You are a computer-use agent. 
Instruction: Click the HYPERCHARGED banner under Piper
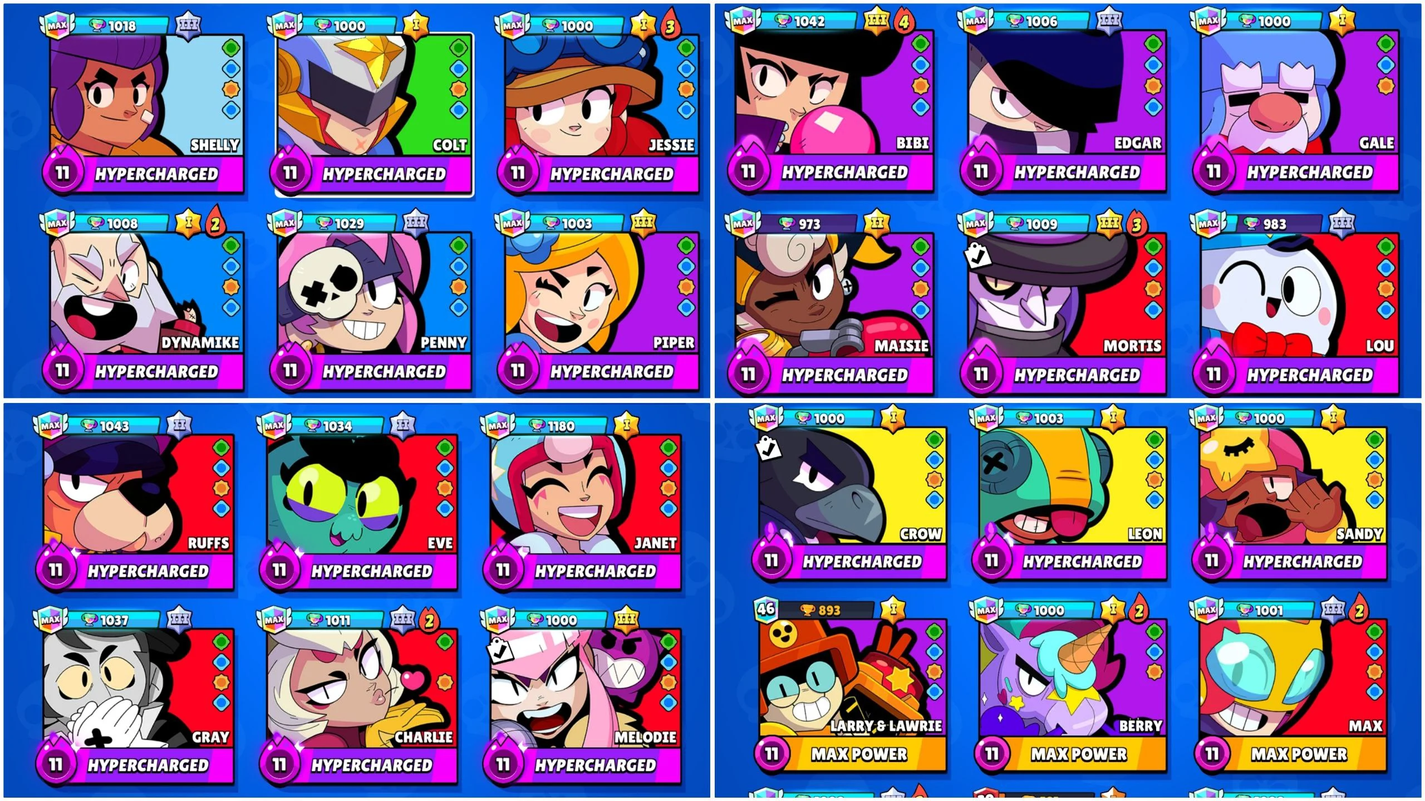pyautogui.click(x=611, y=371)
